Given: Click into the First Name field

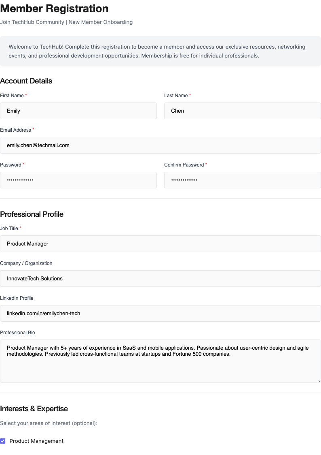Looking at the screenshot, I should click(x=78, y=111).
